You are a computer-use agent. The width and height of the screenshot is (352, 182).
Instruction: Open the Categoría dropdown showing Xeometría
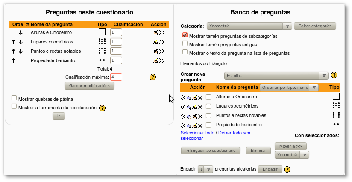[x=249, y=26]
